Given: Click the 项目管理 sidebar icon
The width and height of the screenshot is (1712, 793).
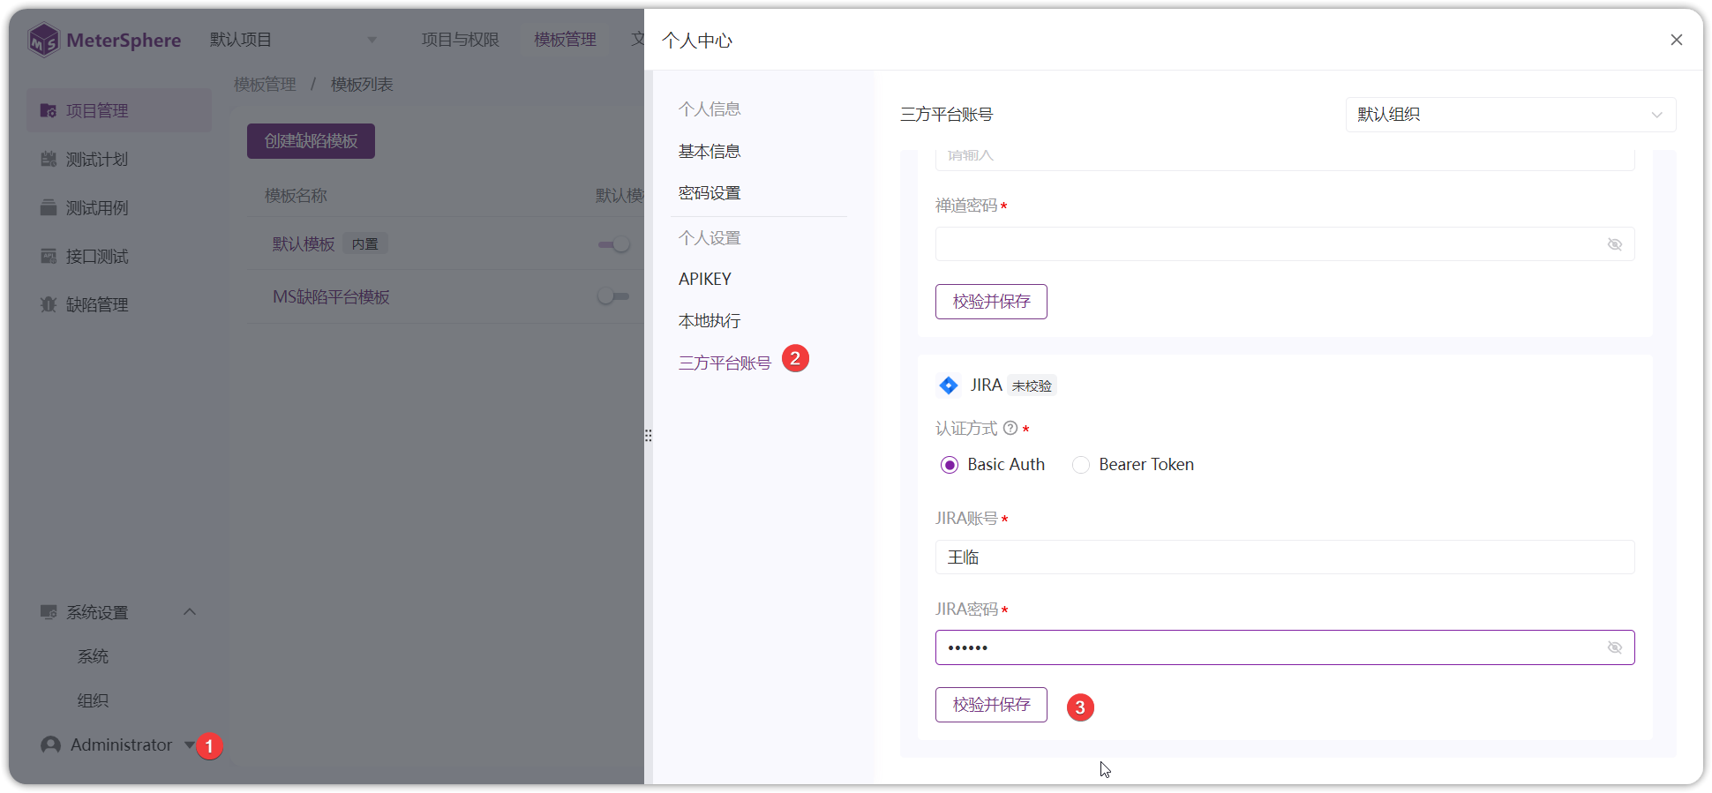Looking at the screenshot, I should 49,110.
